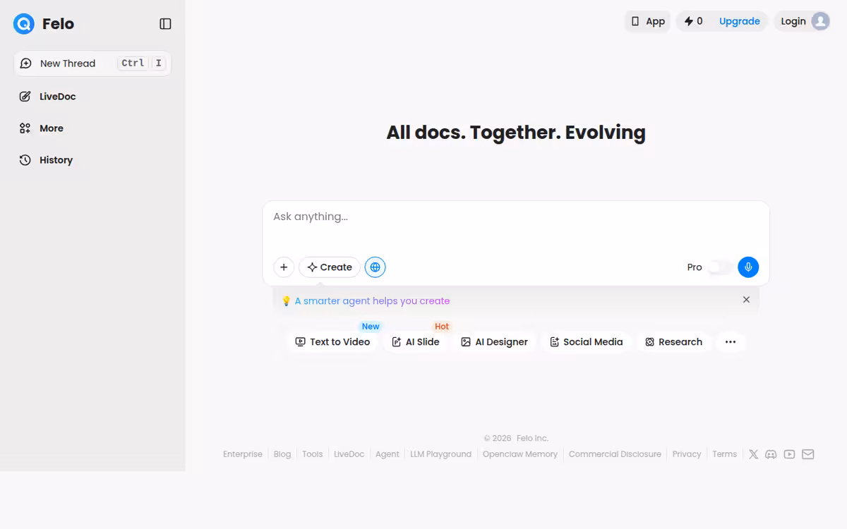The height and width of the screenshot is (529, 847).
Task: Toggle the globe web search icon
Action: pyautogui.click(x=375, y=267)
